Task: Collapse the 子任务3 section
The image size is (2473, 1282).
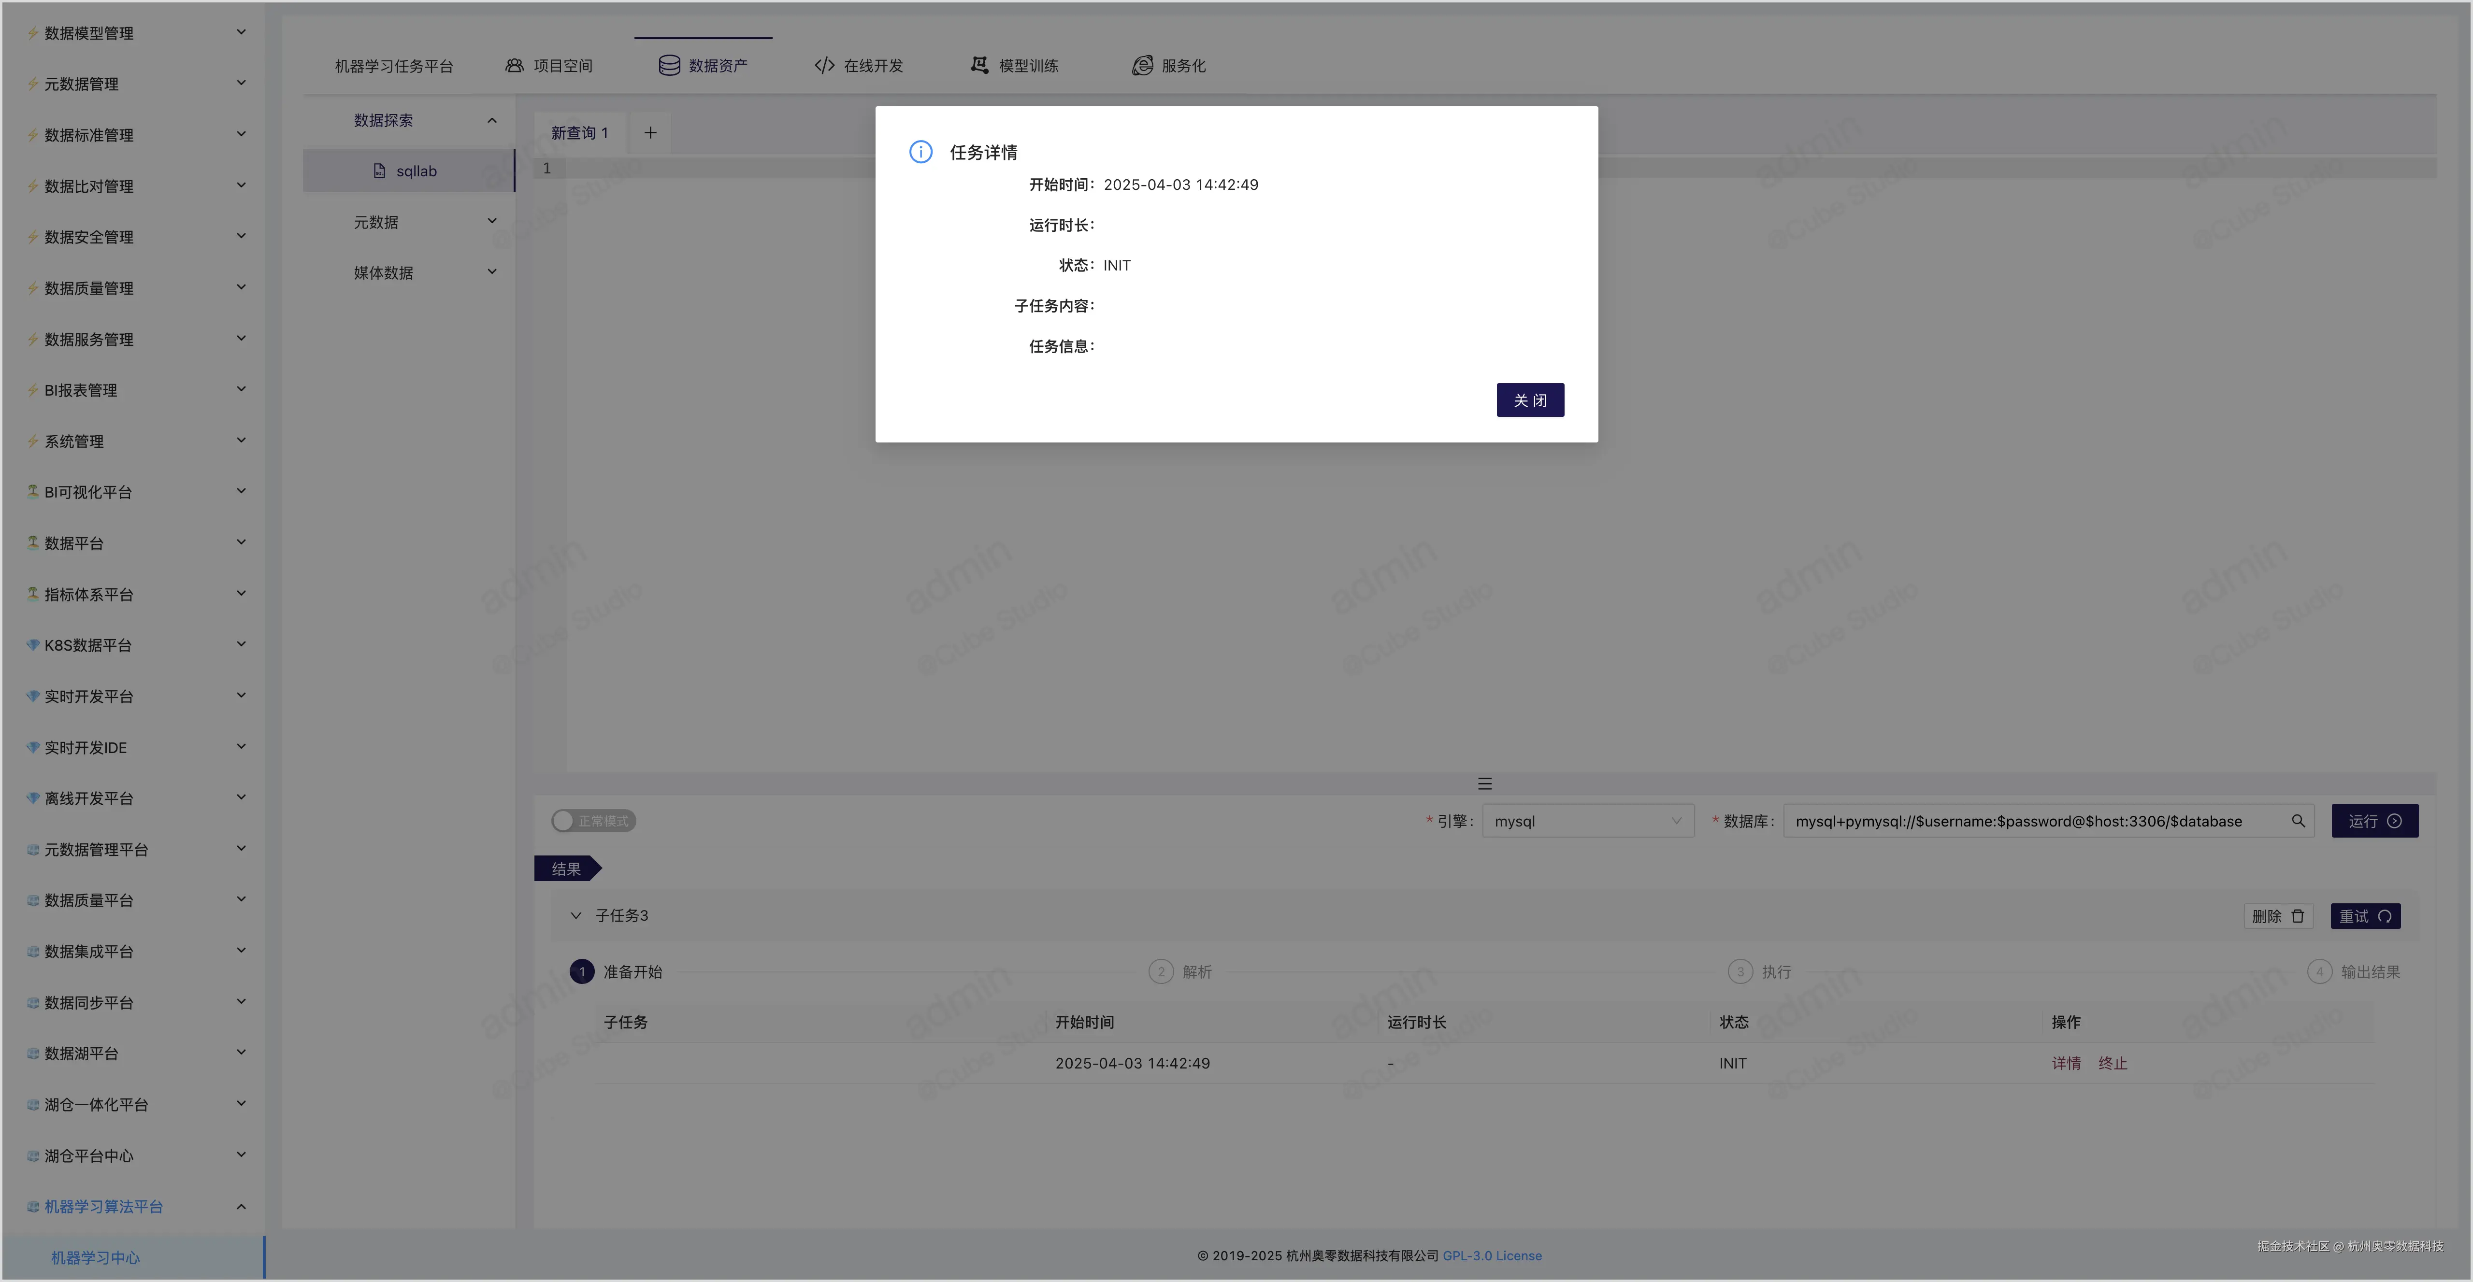Action: (576, 915)
